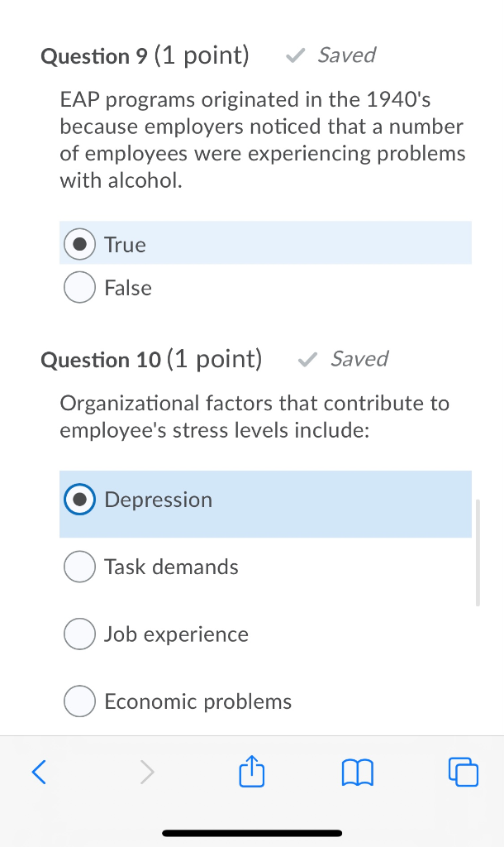The width and height of the screenshot is (504, 847).
Task: Choose Job experience as the answer
Action: pos(79,634)
